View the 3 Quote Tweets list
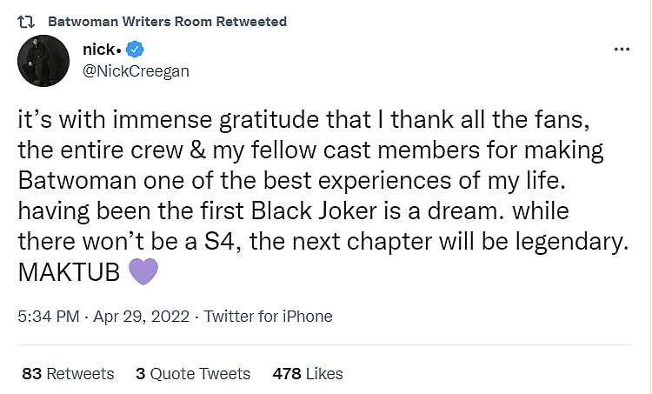 click(193, 374)
